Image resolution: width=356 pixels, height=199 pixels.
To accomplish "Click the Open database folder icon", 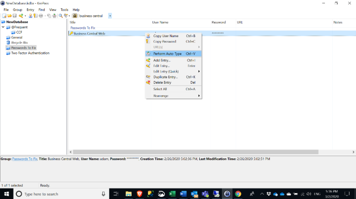I will [9, 16].
